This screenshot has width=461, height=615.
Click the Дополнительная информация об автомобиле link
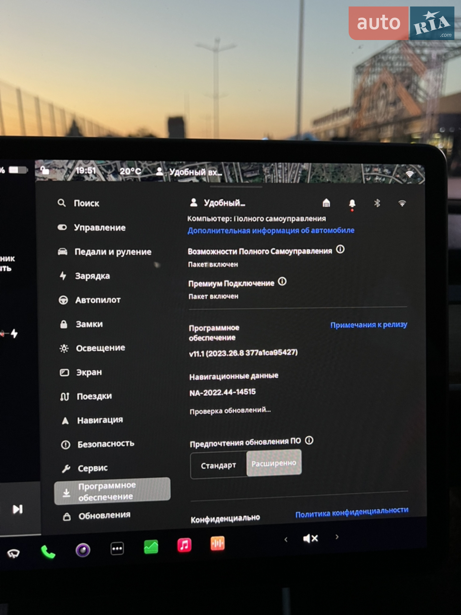coord(271,231)
